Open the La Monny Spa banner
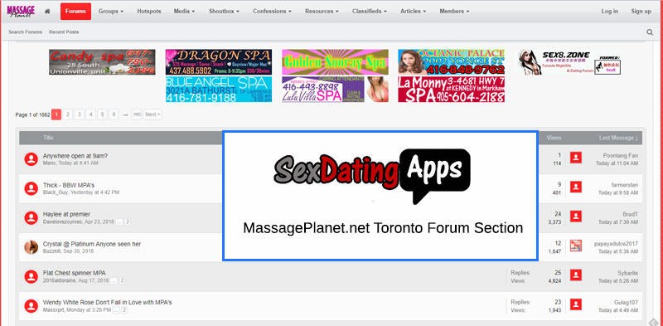The height and width of the screenshot is (326, 663). (451, 90)
